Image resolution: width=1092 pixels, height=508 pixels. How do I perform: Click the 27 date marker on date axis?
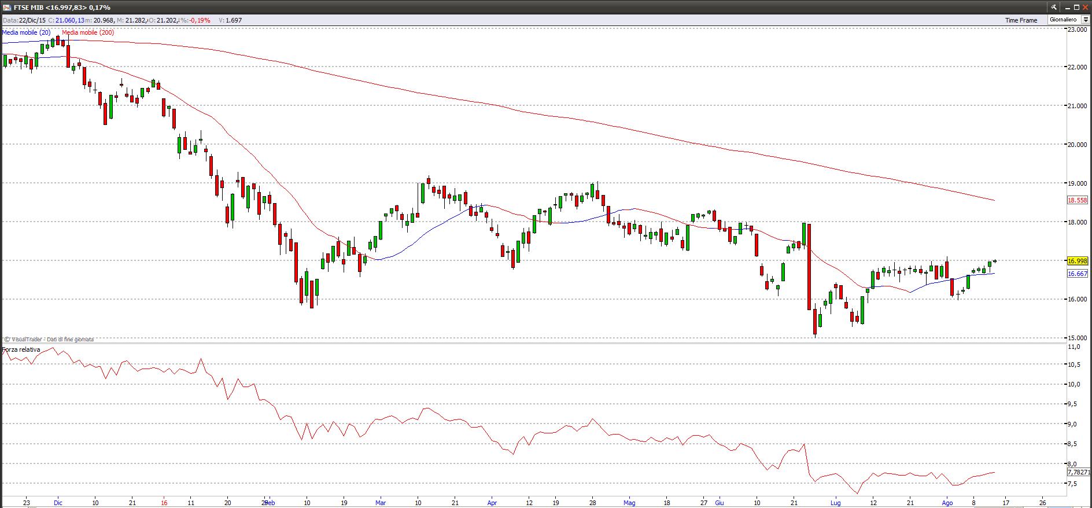point(704,503)
